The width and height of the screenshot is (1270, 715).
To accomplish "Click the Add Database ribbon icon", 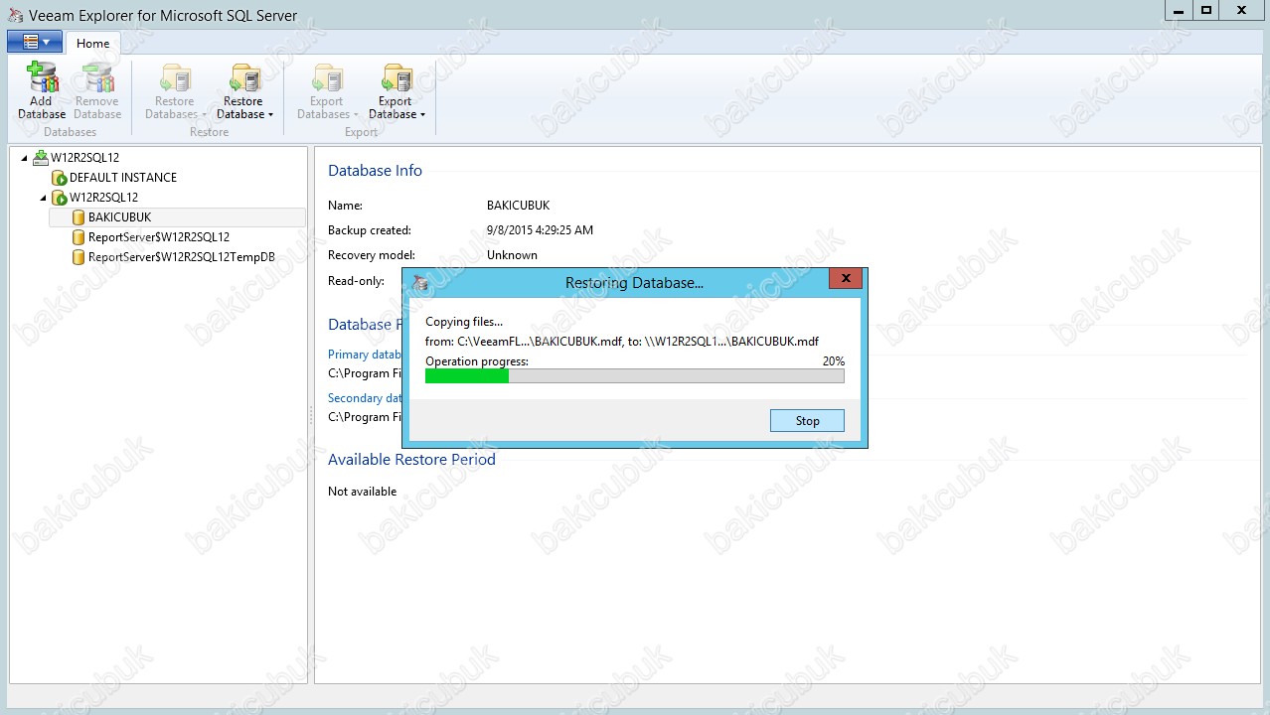I will [42, 77].
